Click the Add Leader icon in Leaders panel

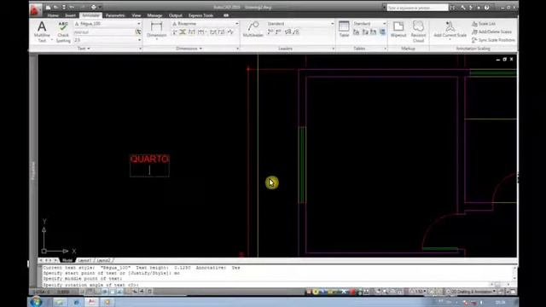[270, 32]
